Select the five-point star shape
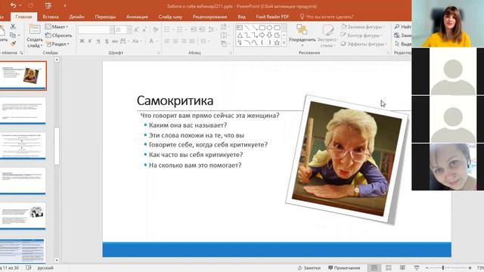Viewport: 484px width, 272px height. click(x=277, y=42)
